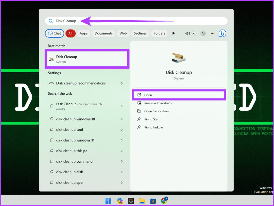Open File Explorer from the taskbar
The width and height of the screenshot is (274, 206).
point(142,201)
